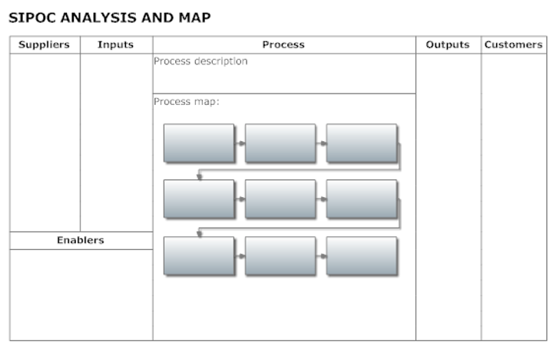This screenshot has width=553, height=348.
Task: Click the empty cell under Enablers
Action: tap(81, 294)
